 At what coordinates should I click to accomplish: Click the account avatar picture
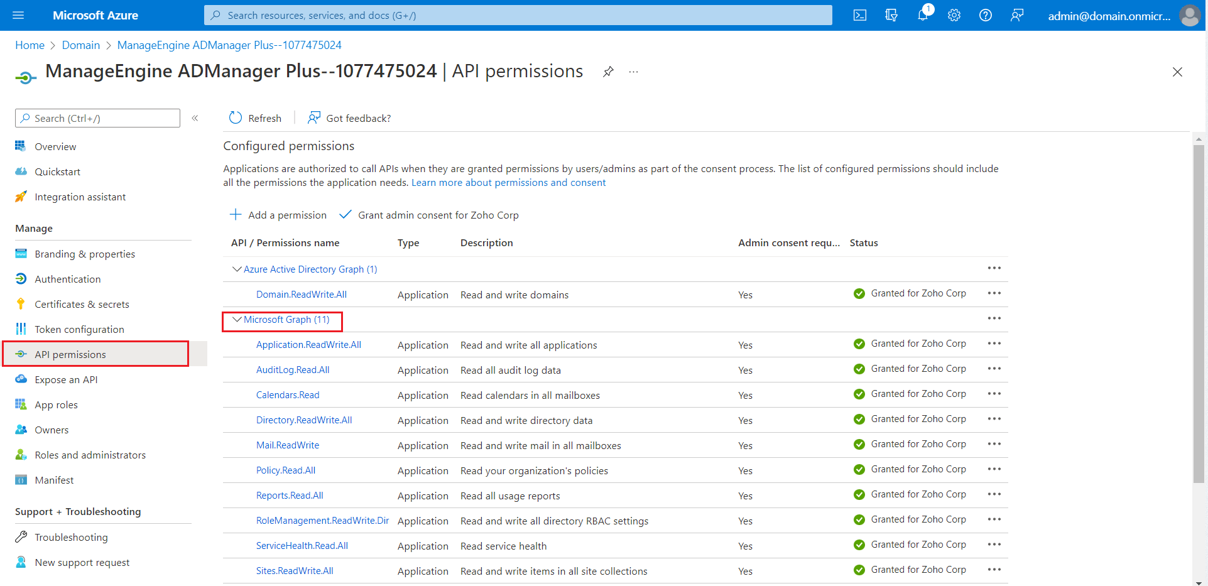coord(1190,15)
